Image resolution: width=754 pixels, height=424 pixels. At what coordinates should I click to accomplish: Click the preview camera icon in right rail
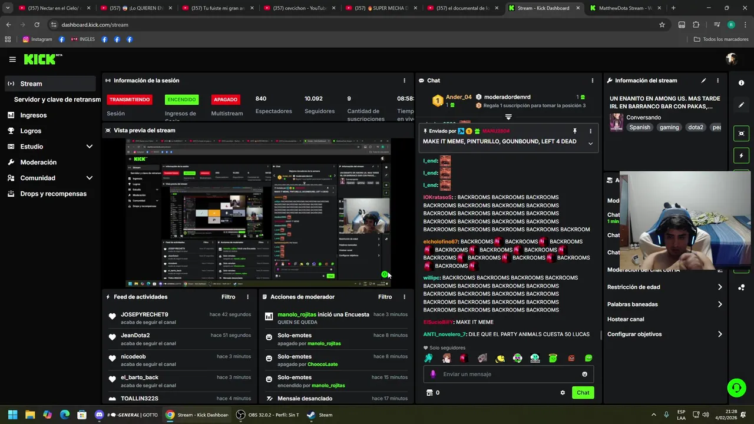pos(742,134)
